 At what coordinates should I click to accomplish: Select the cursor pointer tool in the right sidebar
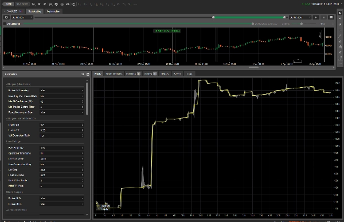coord(340,13)
